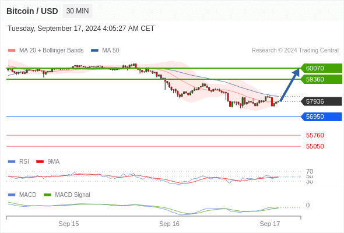Click the green MACD Signal legend marker
The width and height of the screenshot is (344, 233).
47,195
